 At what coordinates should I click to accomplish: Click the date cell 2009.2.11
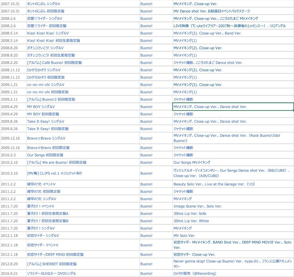point(13,99)
